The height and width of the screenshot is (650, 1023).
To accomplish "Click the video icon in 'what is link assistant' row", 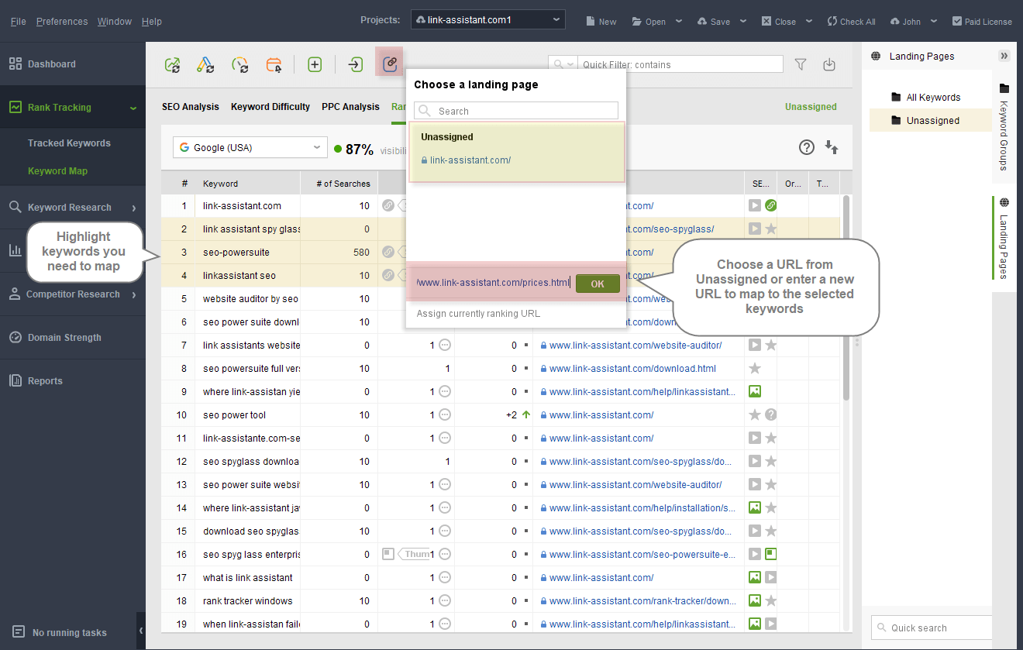I will (770, 578).
